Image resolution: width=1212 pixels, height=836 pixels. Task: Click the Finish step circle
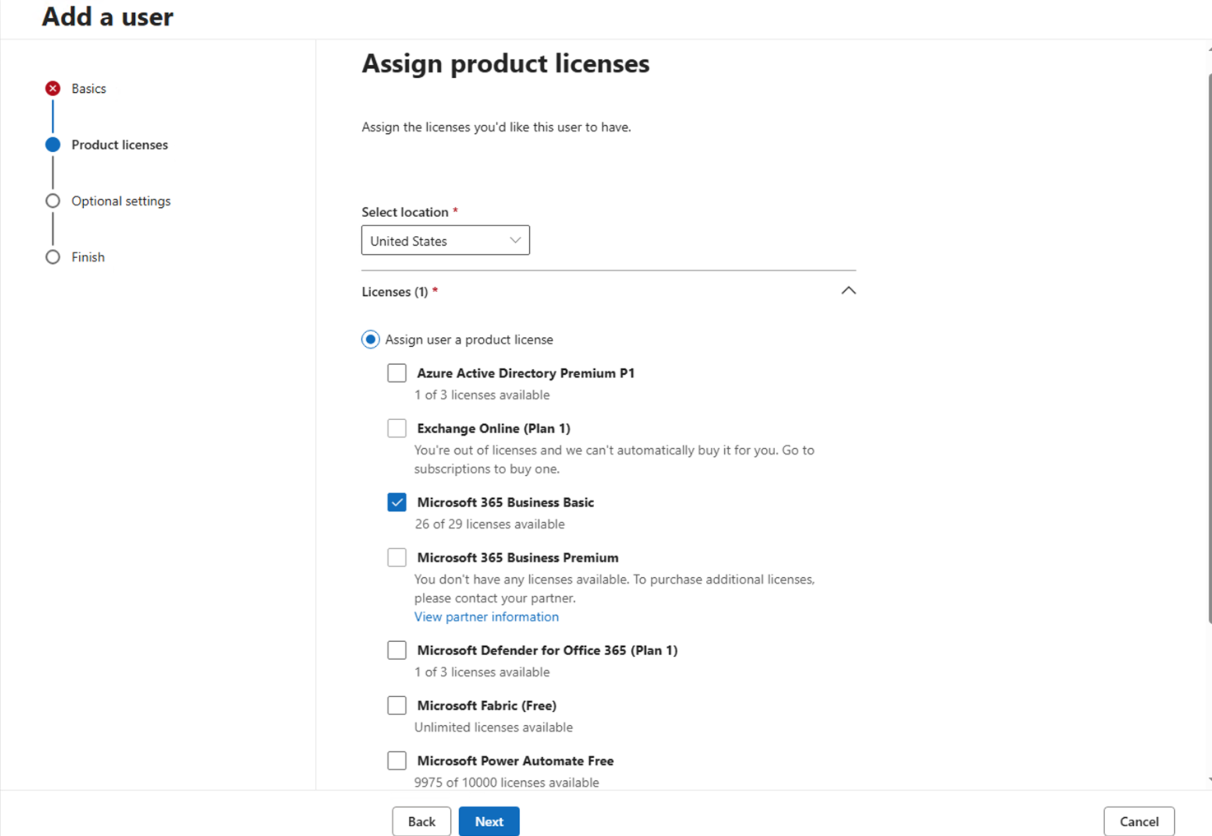click(x=53, y=257)
